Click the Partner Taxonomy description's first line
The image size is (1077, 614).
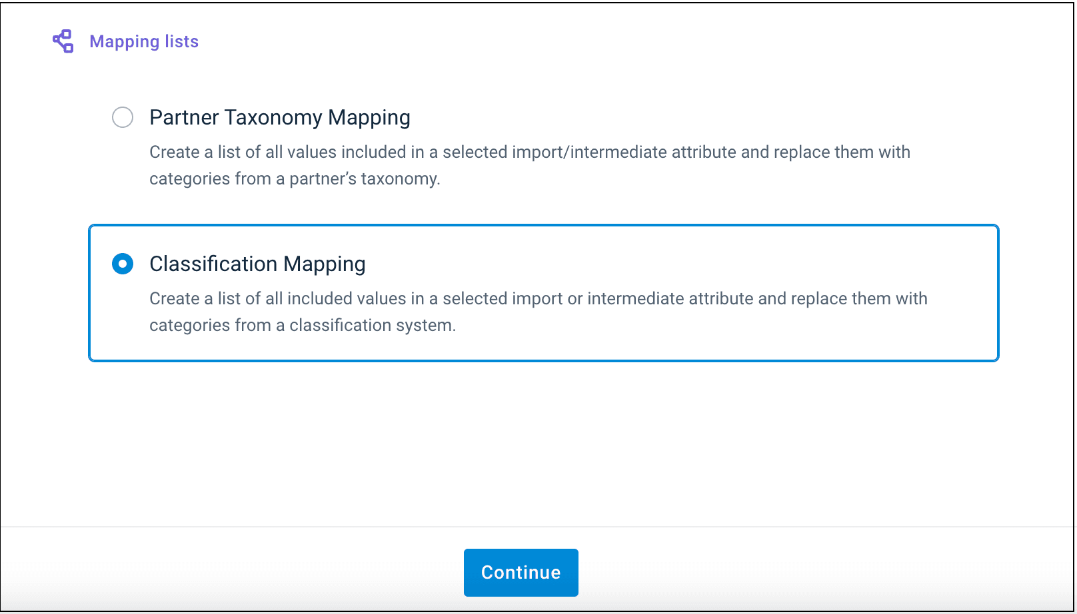529,152
